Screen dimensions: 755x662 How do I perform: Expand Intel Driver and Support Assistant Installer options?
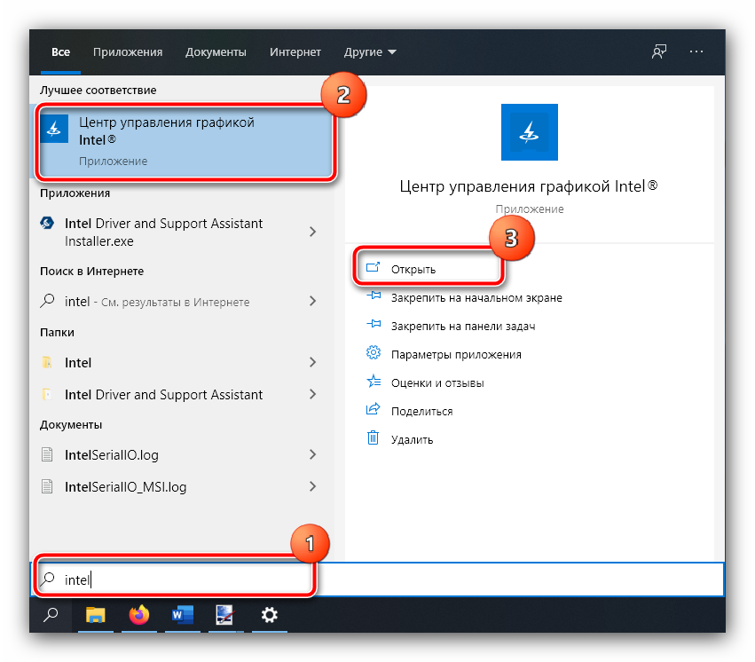point(312,232)
